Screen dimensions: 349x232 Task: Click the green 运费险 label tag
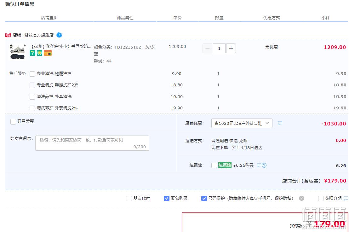click(x=225, y=165)
